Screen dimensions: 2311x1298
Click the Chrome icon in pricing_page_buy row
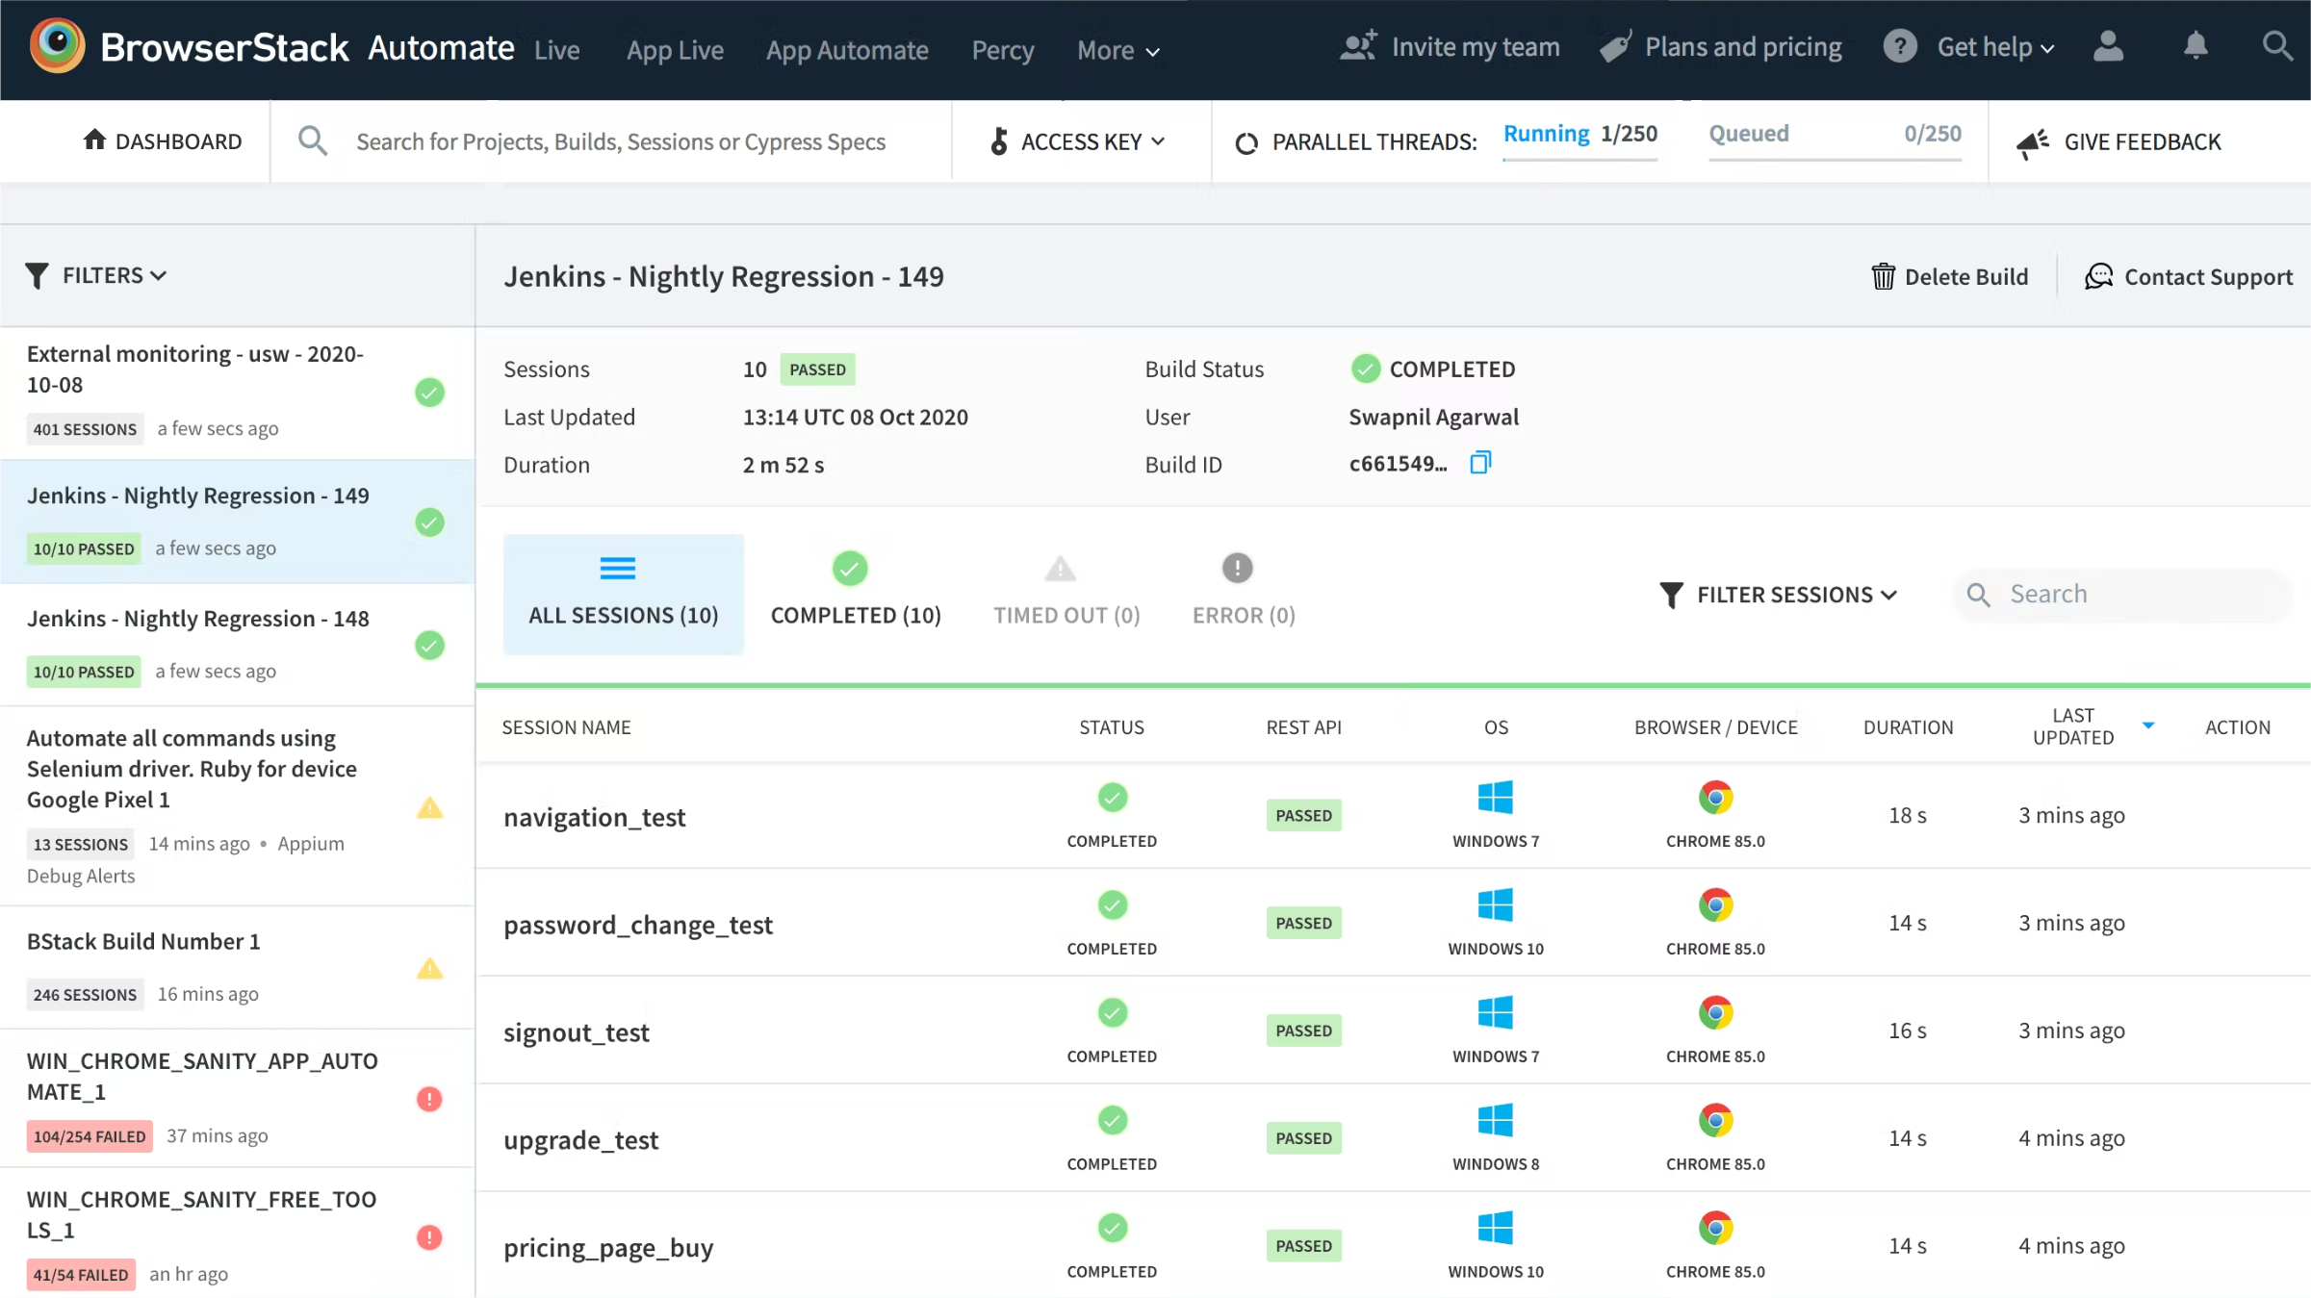(x=1715, y=1229)
